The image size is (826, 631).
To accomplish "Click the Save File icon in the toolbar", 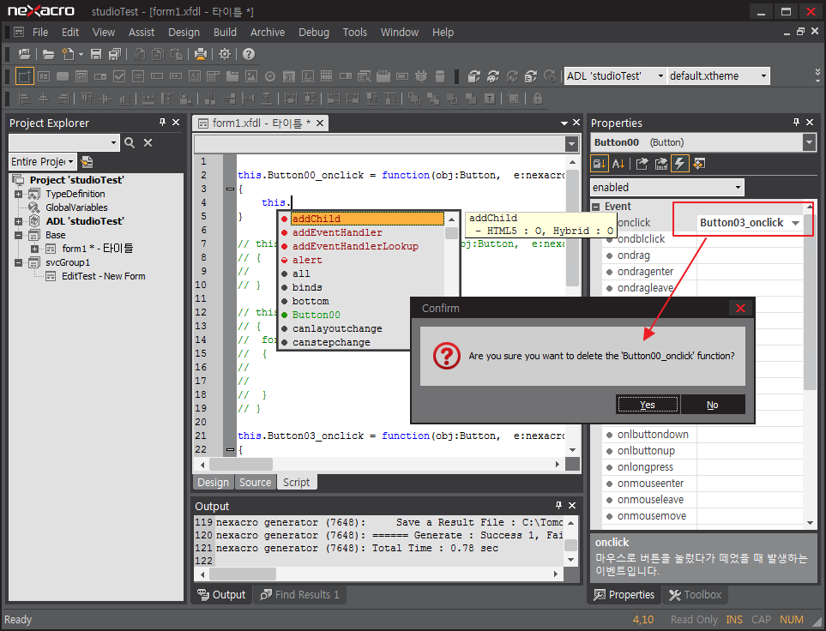I will tap(97, 54).
